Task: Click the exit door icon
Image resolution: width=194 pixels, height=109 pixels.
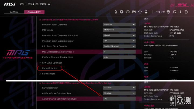Action: [x=186, y=12]
